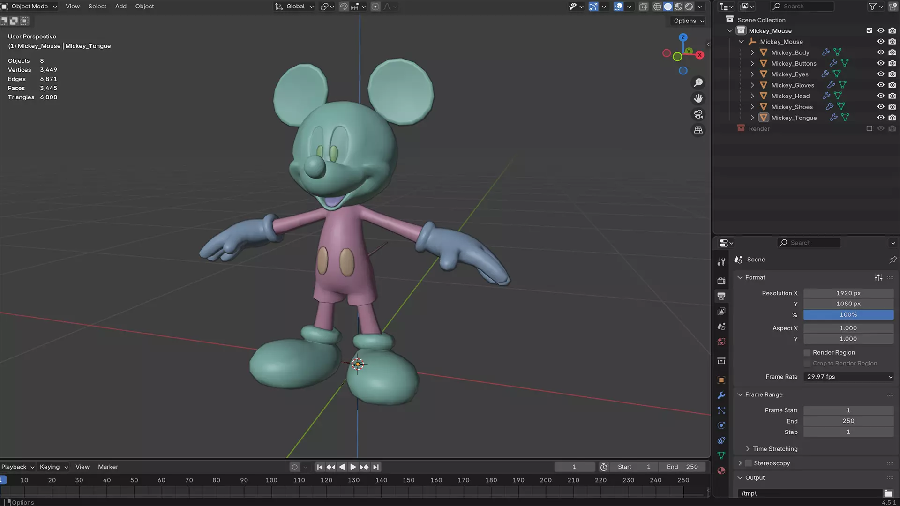Open the Object Constraints tab

(x=721, y=440)
